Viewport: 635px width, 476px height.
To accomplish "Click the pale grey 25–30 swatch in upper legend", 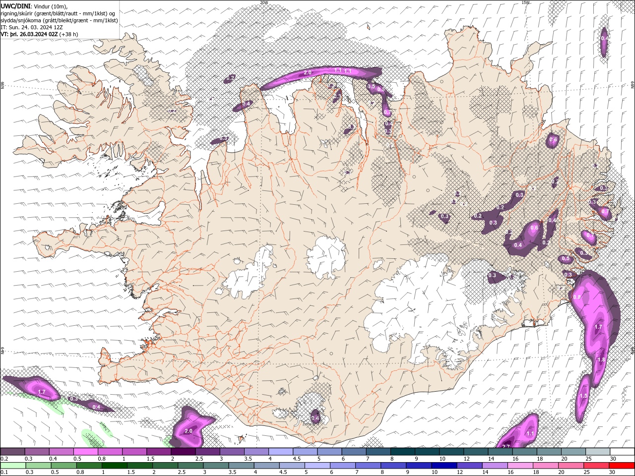I will [x=597, y=452].
